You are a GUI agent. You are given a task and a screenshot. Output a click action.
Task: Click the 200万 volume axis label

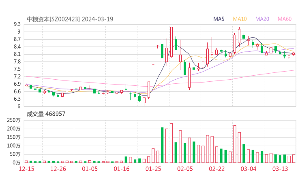pyautogui.click(x=14, y=129)
